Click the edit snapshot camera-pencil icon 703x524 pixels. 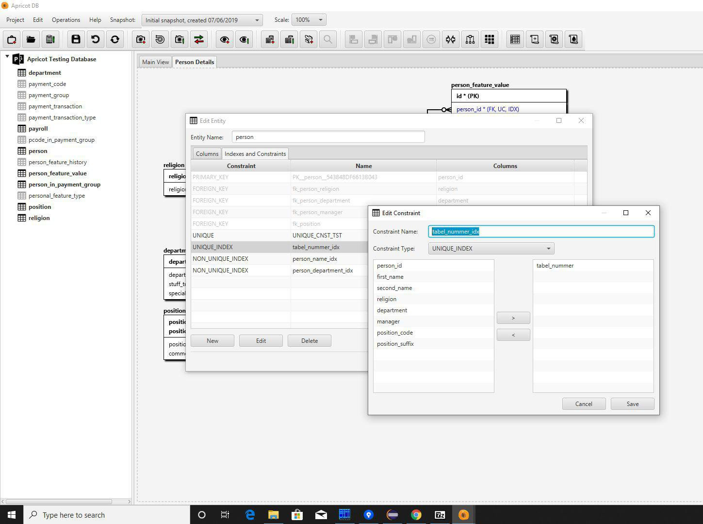point(180,39)
